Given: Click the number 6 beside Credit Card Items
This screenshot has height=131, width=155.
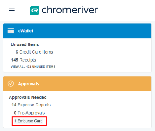Looking at the screenshot, I should (x=17, y=52).
